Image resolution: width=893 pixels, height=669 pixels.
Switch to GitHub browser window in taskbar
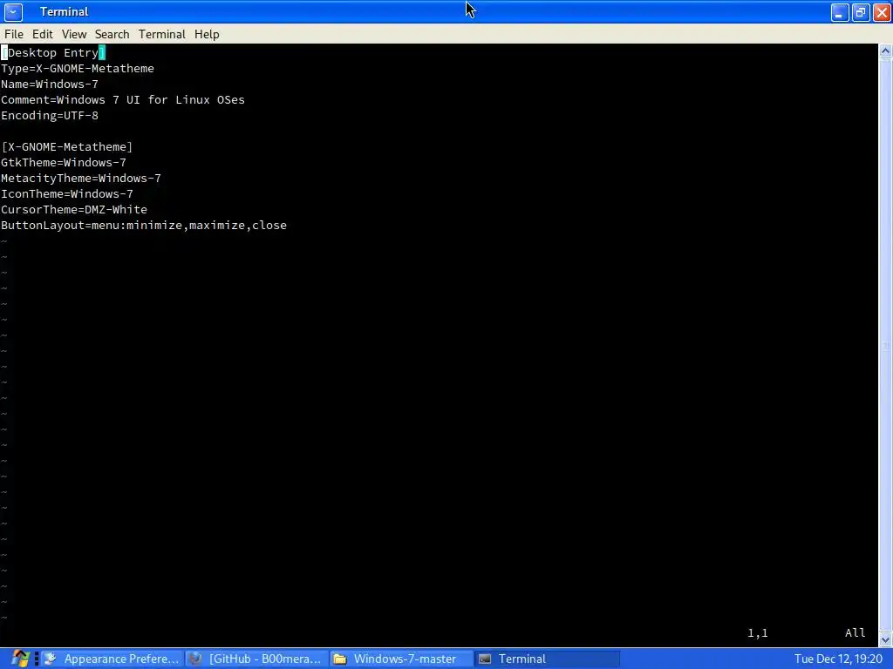coord(257,659)
